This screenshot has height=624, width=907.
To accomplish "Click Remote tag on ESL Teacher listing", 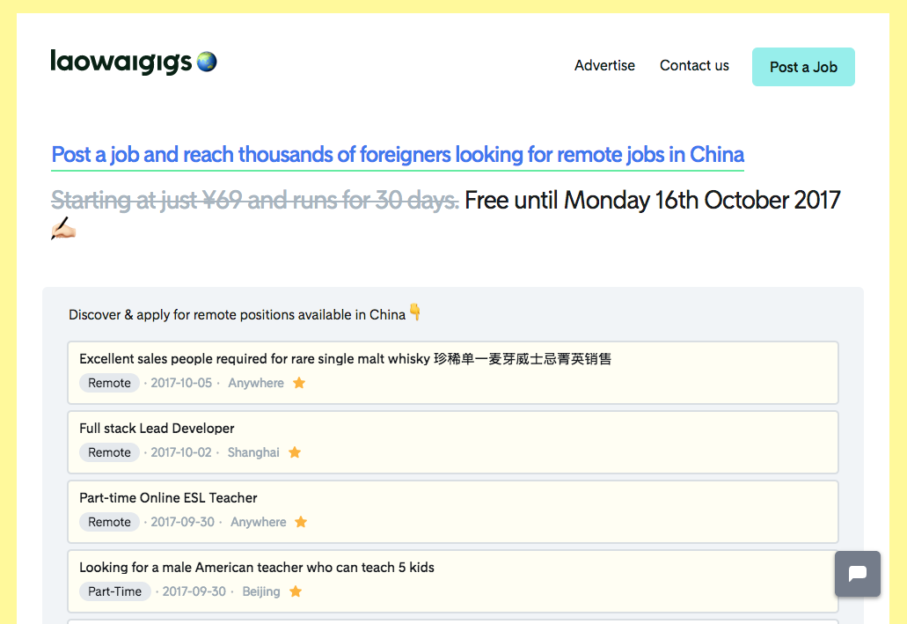I will click(x=109, y=522).
